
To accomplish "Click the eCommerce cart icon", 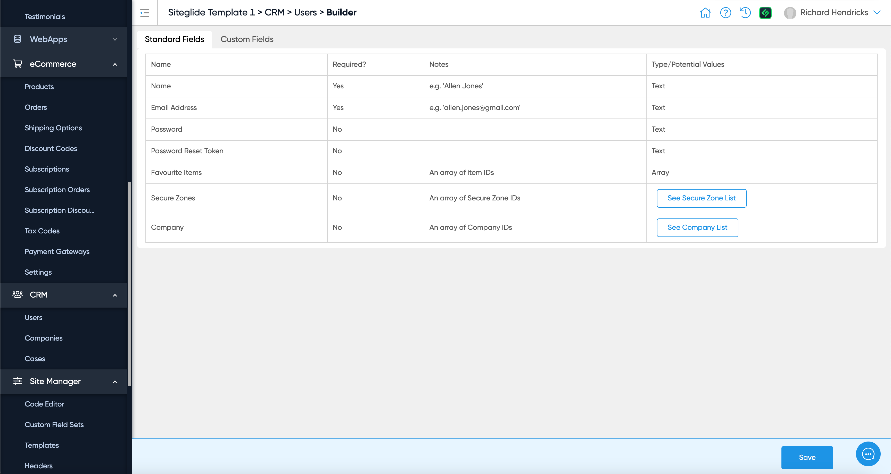I will click(17, 64).
